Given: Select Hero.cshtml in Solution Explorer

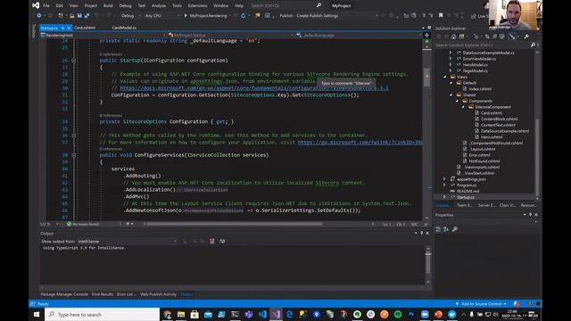Looking at the screenshot, I should 492,136.
